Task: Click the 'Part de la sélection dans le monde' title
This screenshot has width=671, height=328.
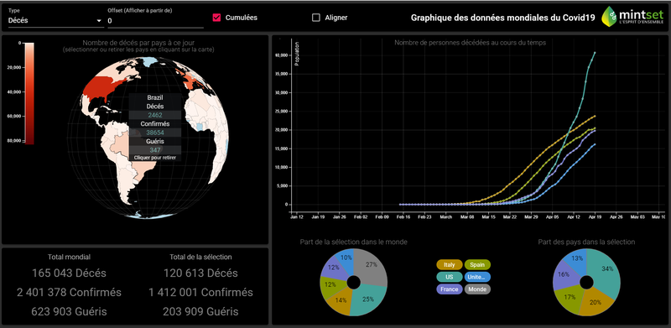Action: click(x=353, y=242)
